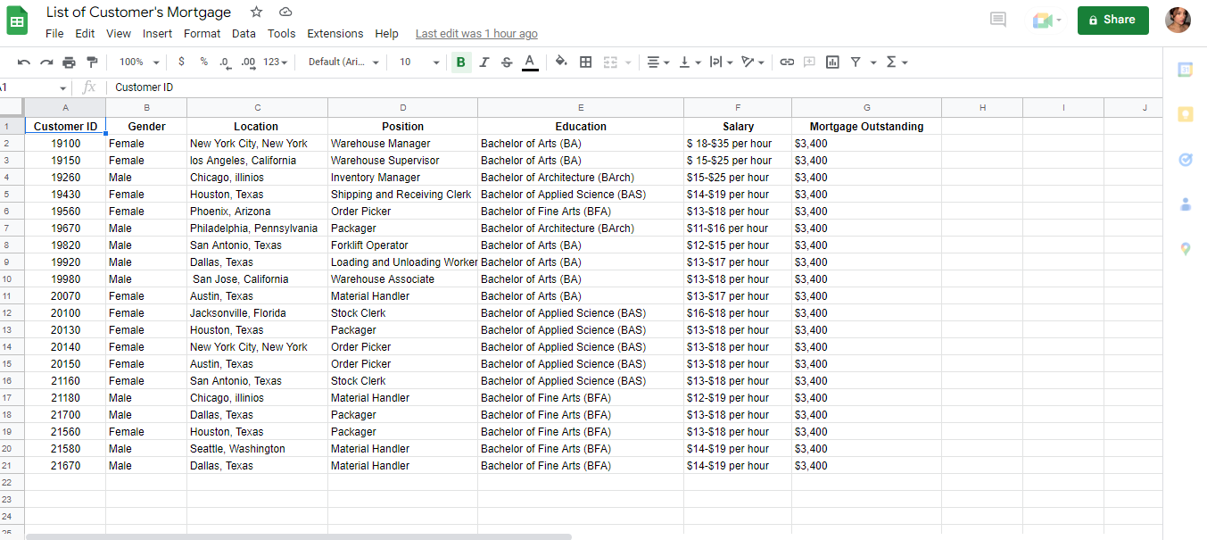This screenshot has height=540, width=1207.
Task: Toggle Bold formatting
Action: click(x=460, y=62)
